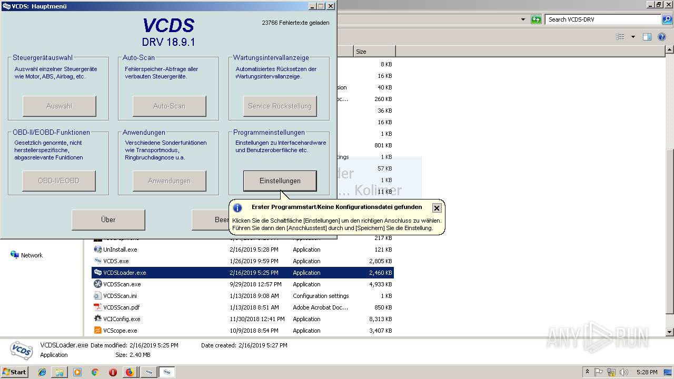Click the VCDSScan.ini file icon
This screenshot has width=674, height=379.
(97, 296)
